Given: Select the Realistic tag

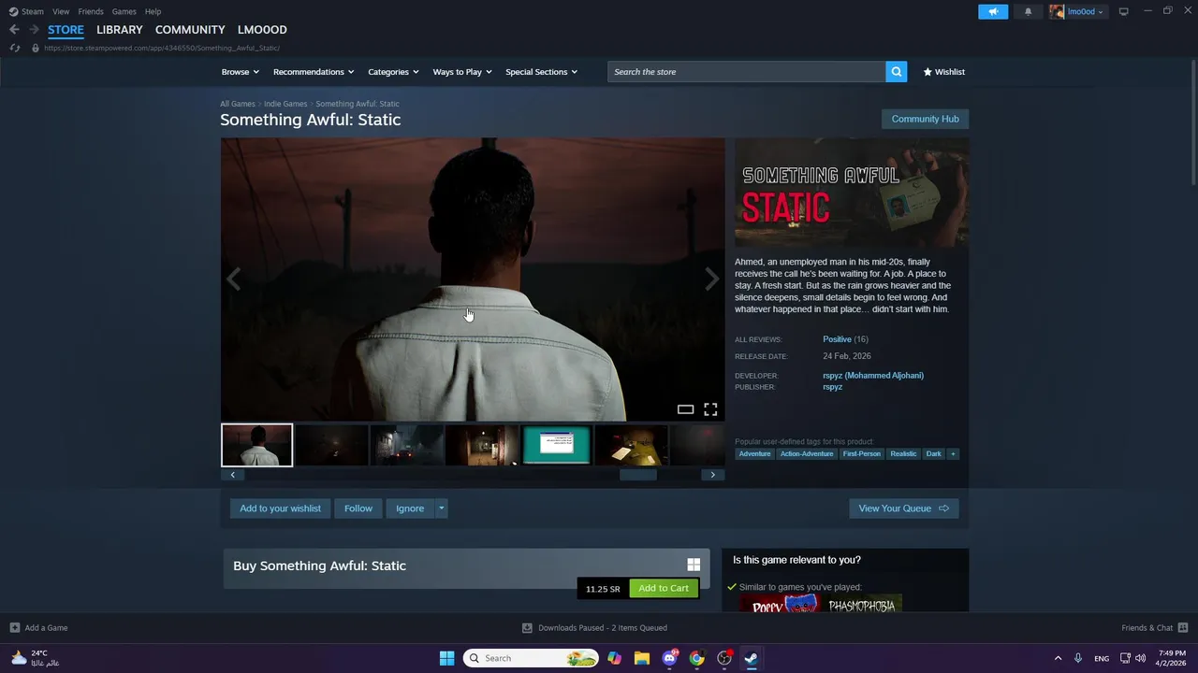Looking at the screenshot, I should click(x=903, y=454).
